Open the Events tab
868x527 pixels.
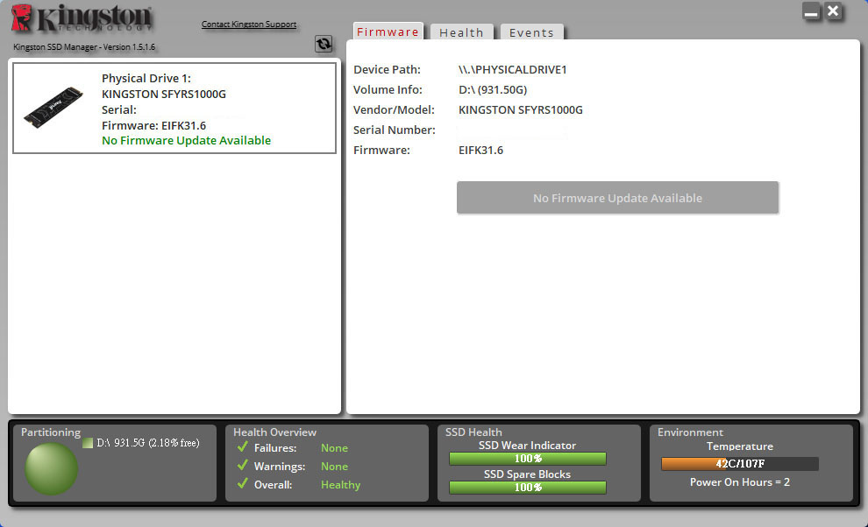[x=531, y=32]
